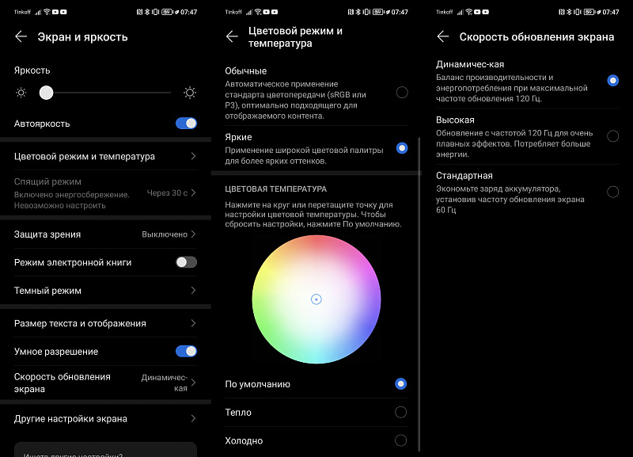Open the Цветовой режим и температура item
This screenshot has width=633, height=457.
point(105,156)
